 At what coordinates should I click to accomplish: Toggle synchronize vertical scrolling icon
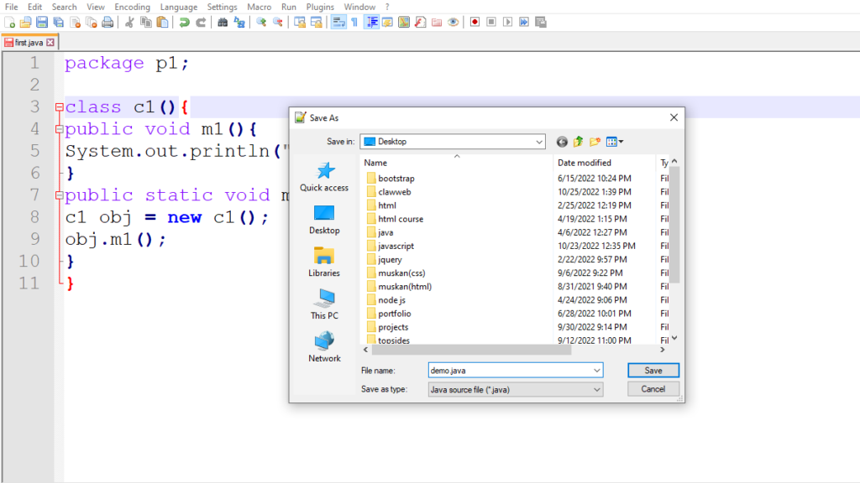coord(300,23)
